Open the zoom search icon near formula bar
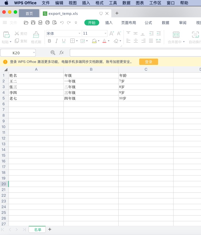 (53, 52)
